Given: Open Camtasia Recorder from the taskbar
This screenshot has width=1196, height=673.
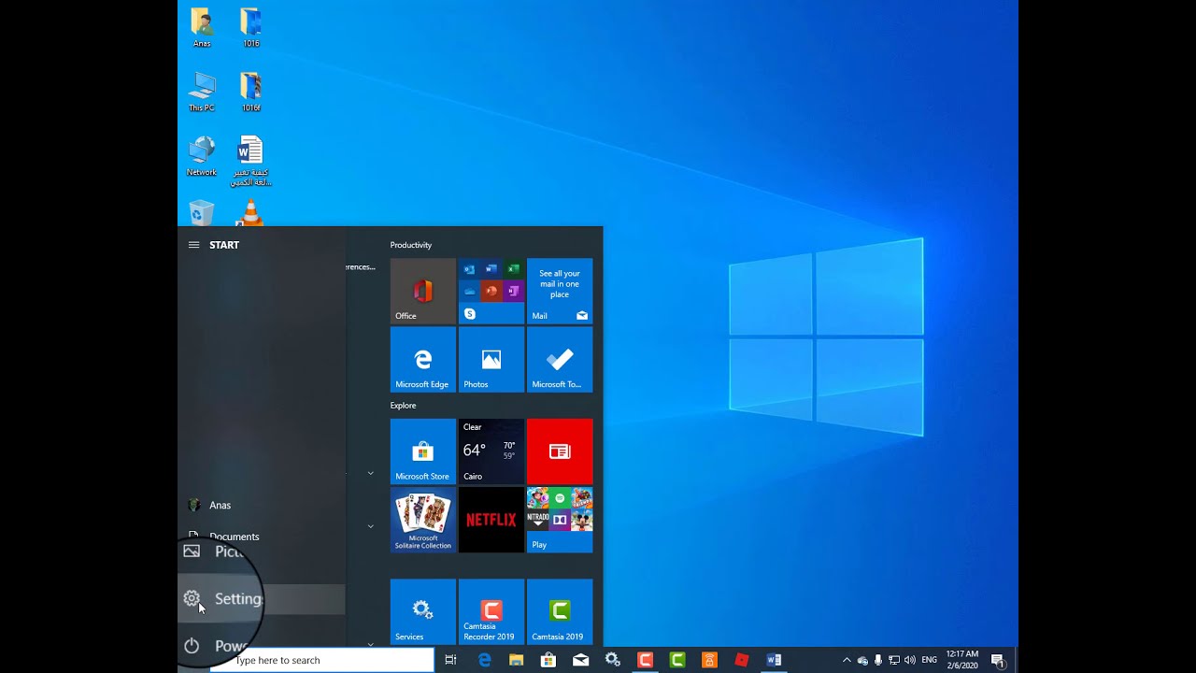Looking at the screenshot, I should click(x=645, y=660).
